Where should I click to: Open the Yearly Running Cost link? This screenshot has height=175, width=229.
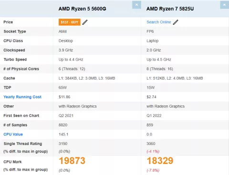click(x=22, y=97)
